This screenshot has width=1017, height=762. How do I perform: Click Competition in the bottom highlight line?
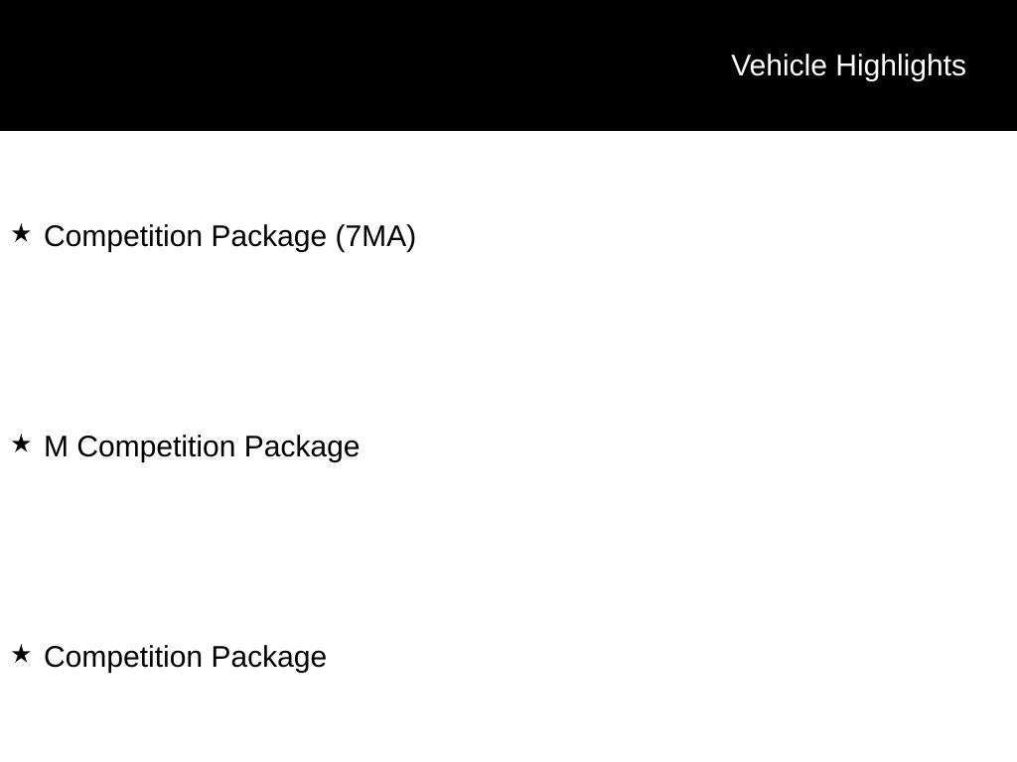[x=123, y=657]
